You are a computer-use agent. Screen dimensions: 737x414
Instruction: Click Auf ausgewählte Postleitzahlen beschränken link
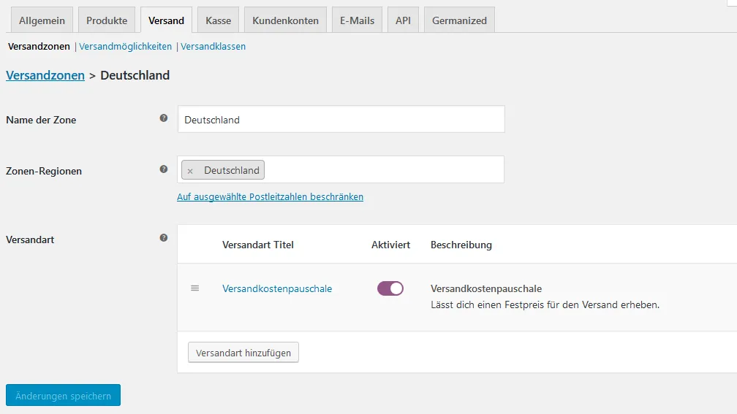271,196
